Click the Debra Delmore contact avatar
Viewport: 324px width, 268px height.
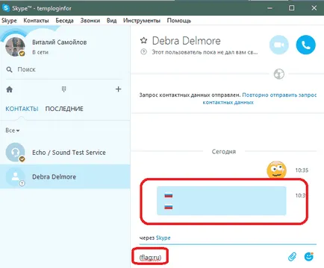(15, 176)
